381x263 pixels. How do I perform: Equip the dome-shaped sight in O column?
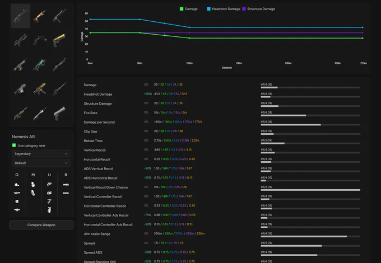click(x=17, y=201)
